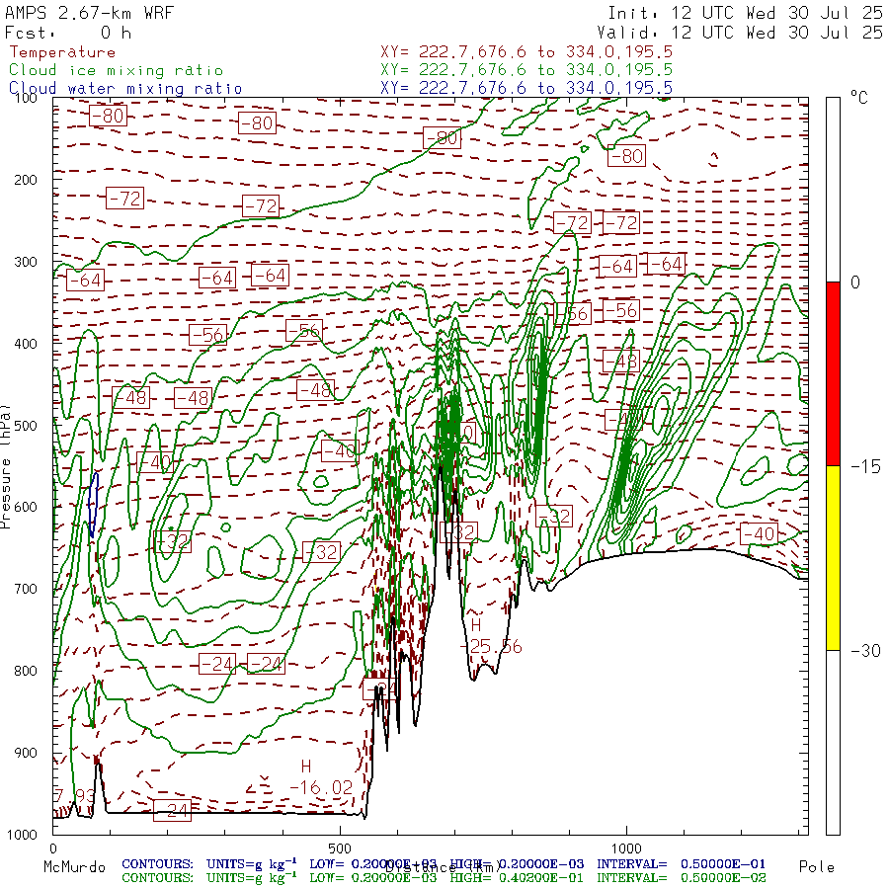
Task: Click the 'Fcst: 0 h' forecast hour text
Action: coord(68,33)
